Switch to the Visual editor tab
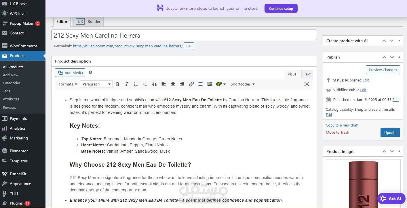This screenshot has width=407, height=208. (292, 74)
